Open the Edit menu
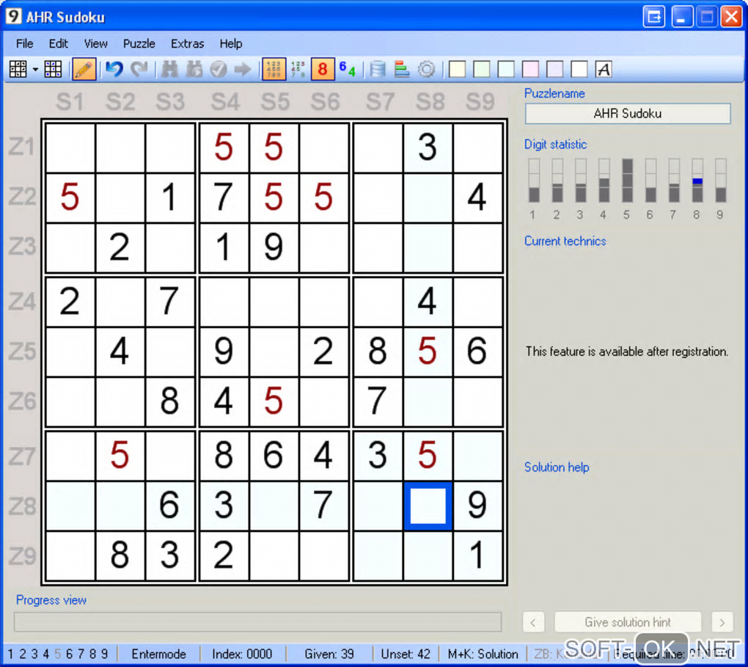Viewport: 748px width, 667px height. [58, 43]
